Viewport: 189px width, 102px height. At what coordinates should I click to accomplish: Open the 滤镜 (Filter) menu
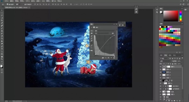pos(38,1)
